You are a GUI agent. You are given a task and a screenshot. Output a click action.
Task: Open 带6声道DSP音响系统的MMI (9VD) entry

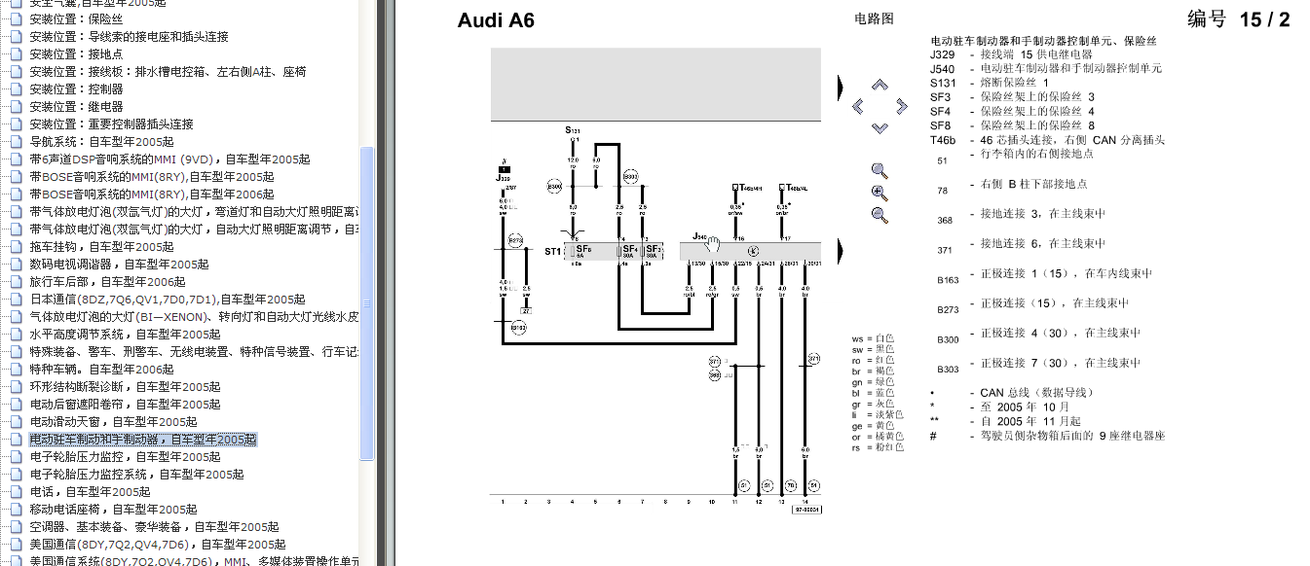coord(169,159)
